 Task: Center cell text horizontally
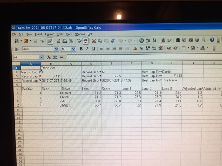pos(108,49)
